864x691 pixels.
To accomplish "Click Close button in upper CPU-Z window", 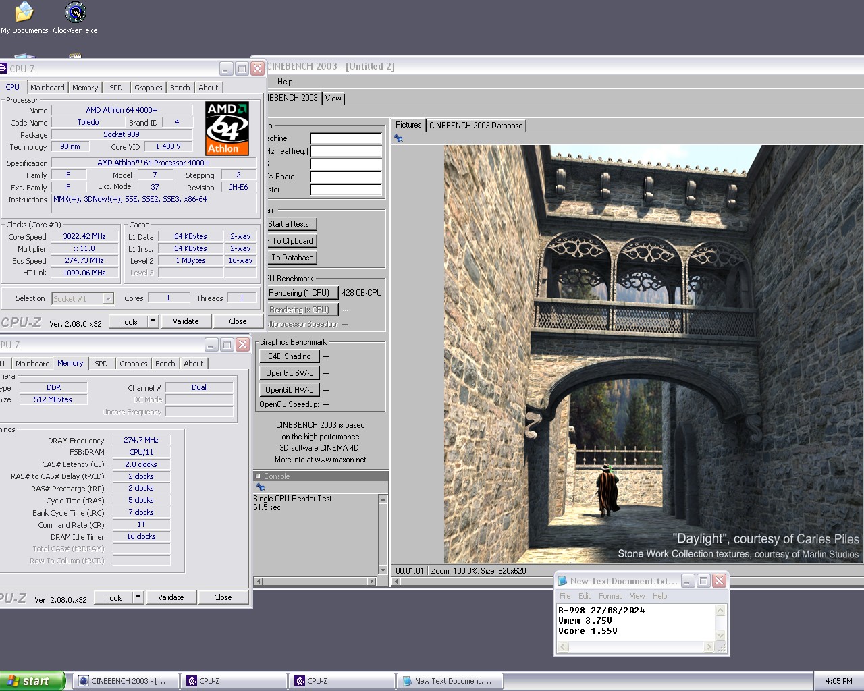I will click(x=238, y=321).
